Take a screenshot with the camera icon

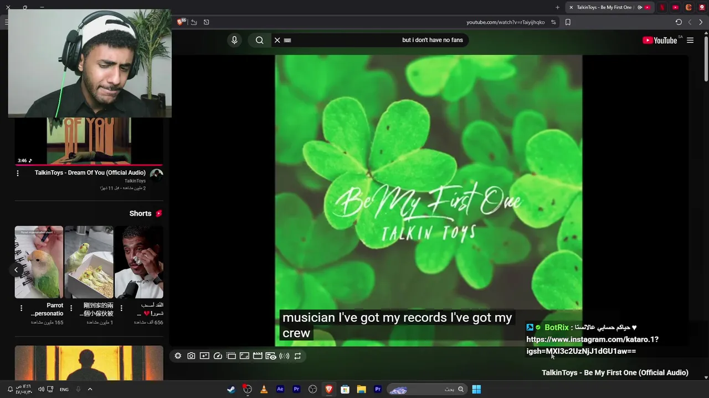(x=191, y=356)
